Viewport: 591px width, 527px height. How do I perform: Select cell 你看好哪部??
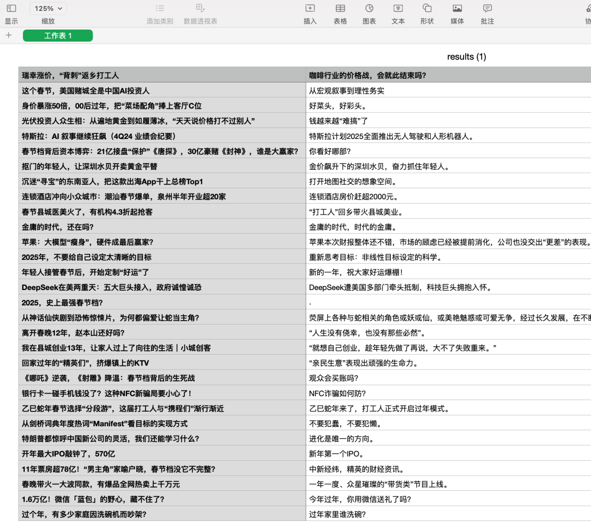[449, 151]
